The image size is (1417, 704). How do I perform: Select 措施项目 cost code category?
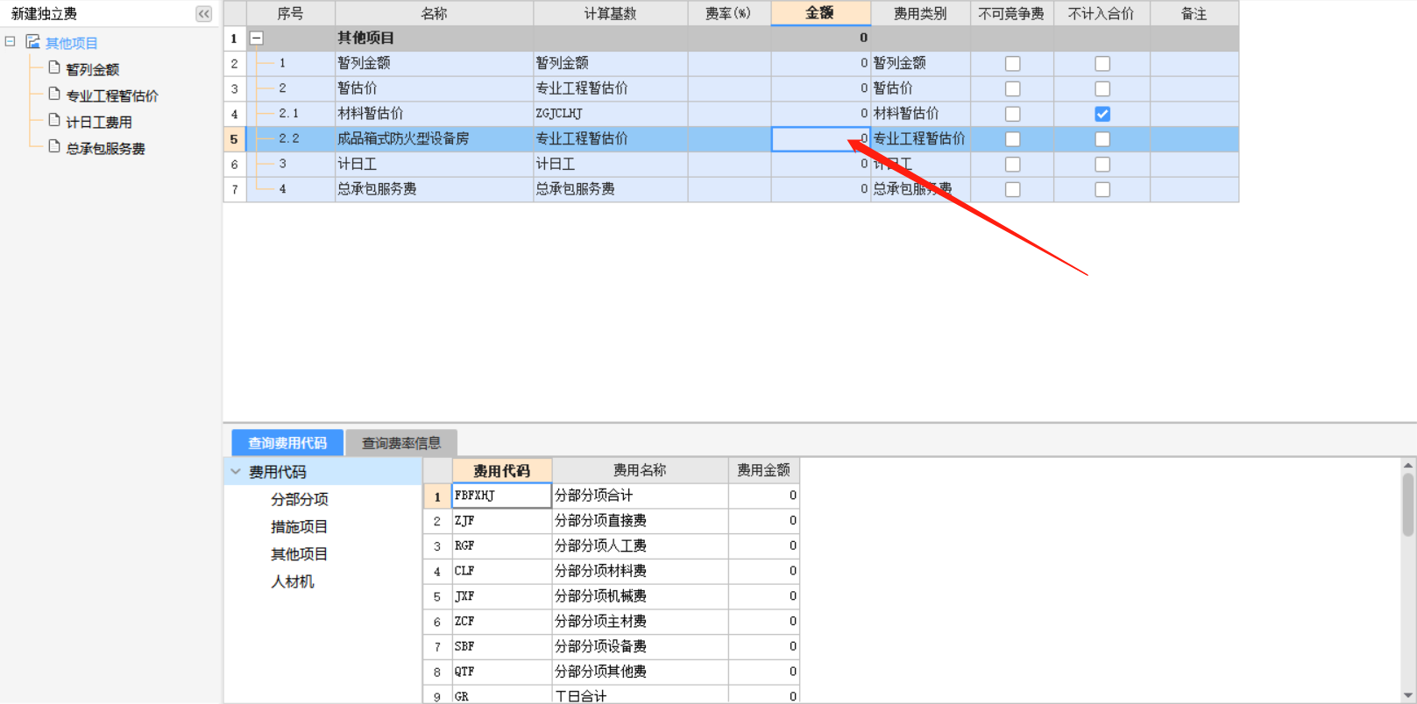[300, 526]
